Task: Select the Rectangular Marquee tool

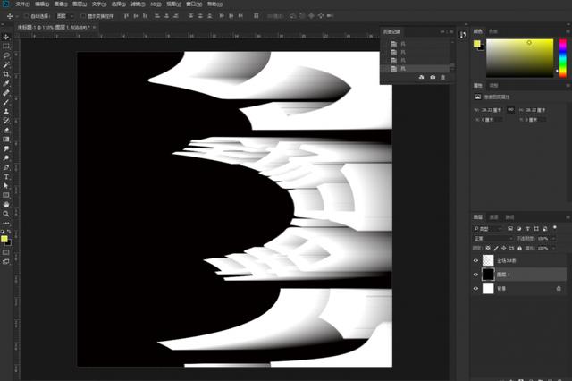Action: 6,46
